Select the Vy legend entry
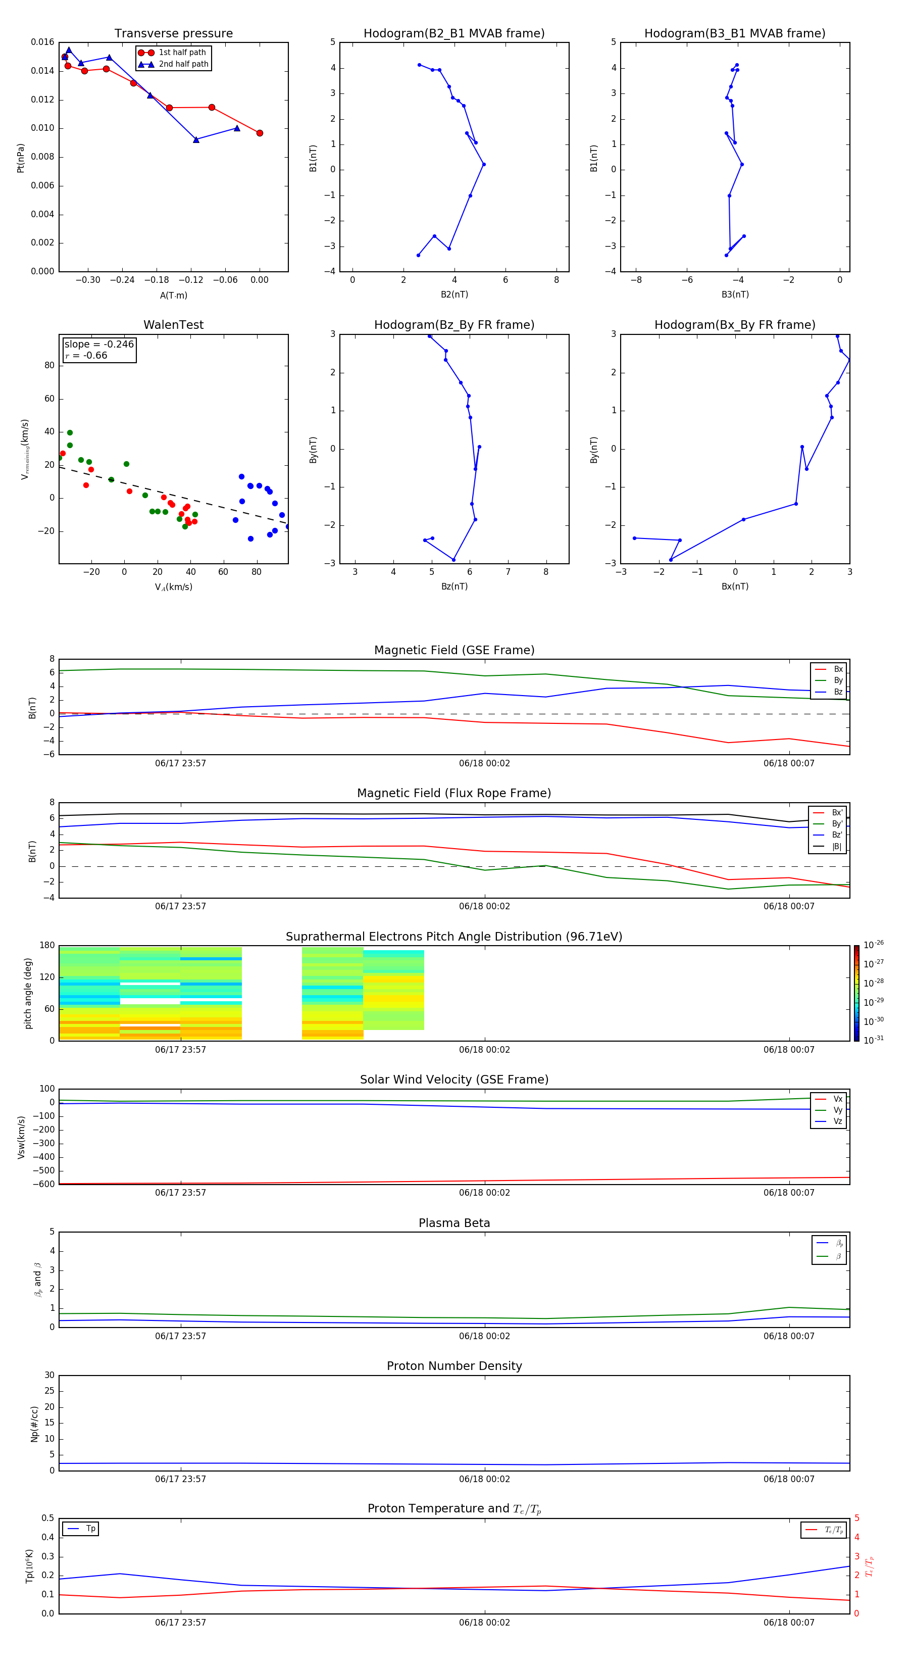The image size is (909, 1667). (x=829, y=1110)
